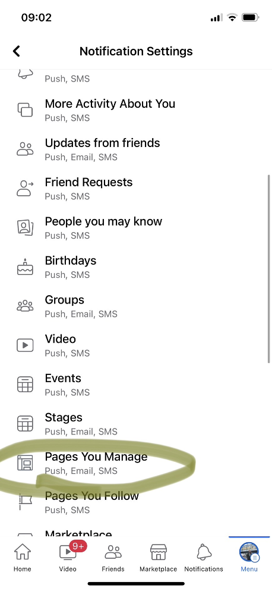Open Video tab with 9+ badge

tap(68, 558)
